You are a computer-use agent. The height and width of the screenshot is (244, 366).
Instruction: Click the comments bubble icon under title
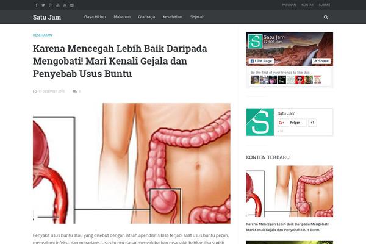pos(74,91)
